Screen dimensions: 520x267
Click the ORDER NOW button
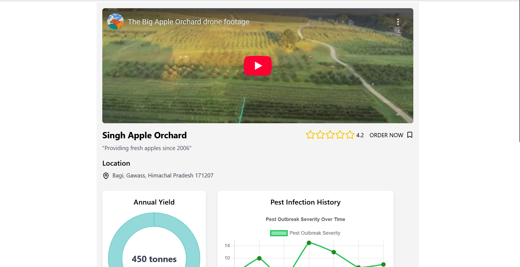pyautogui.click(x=386, y=135)
